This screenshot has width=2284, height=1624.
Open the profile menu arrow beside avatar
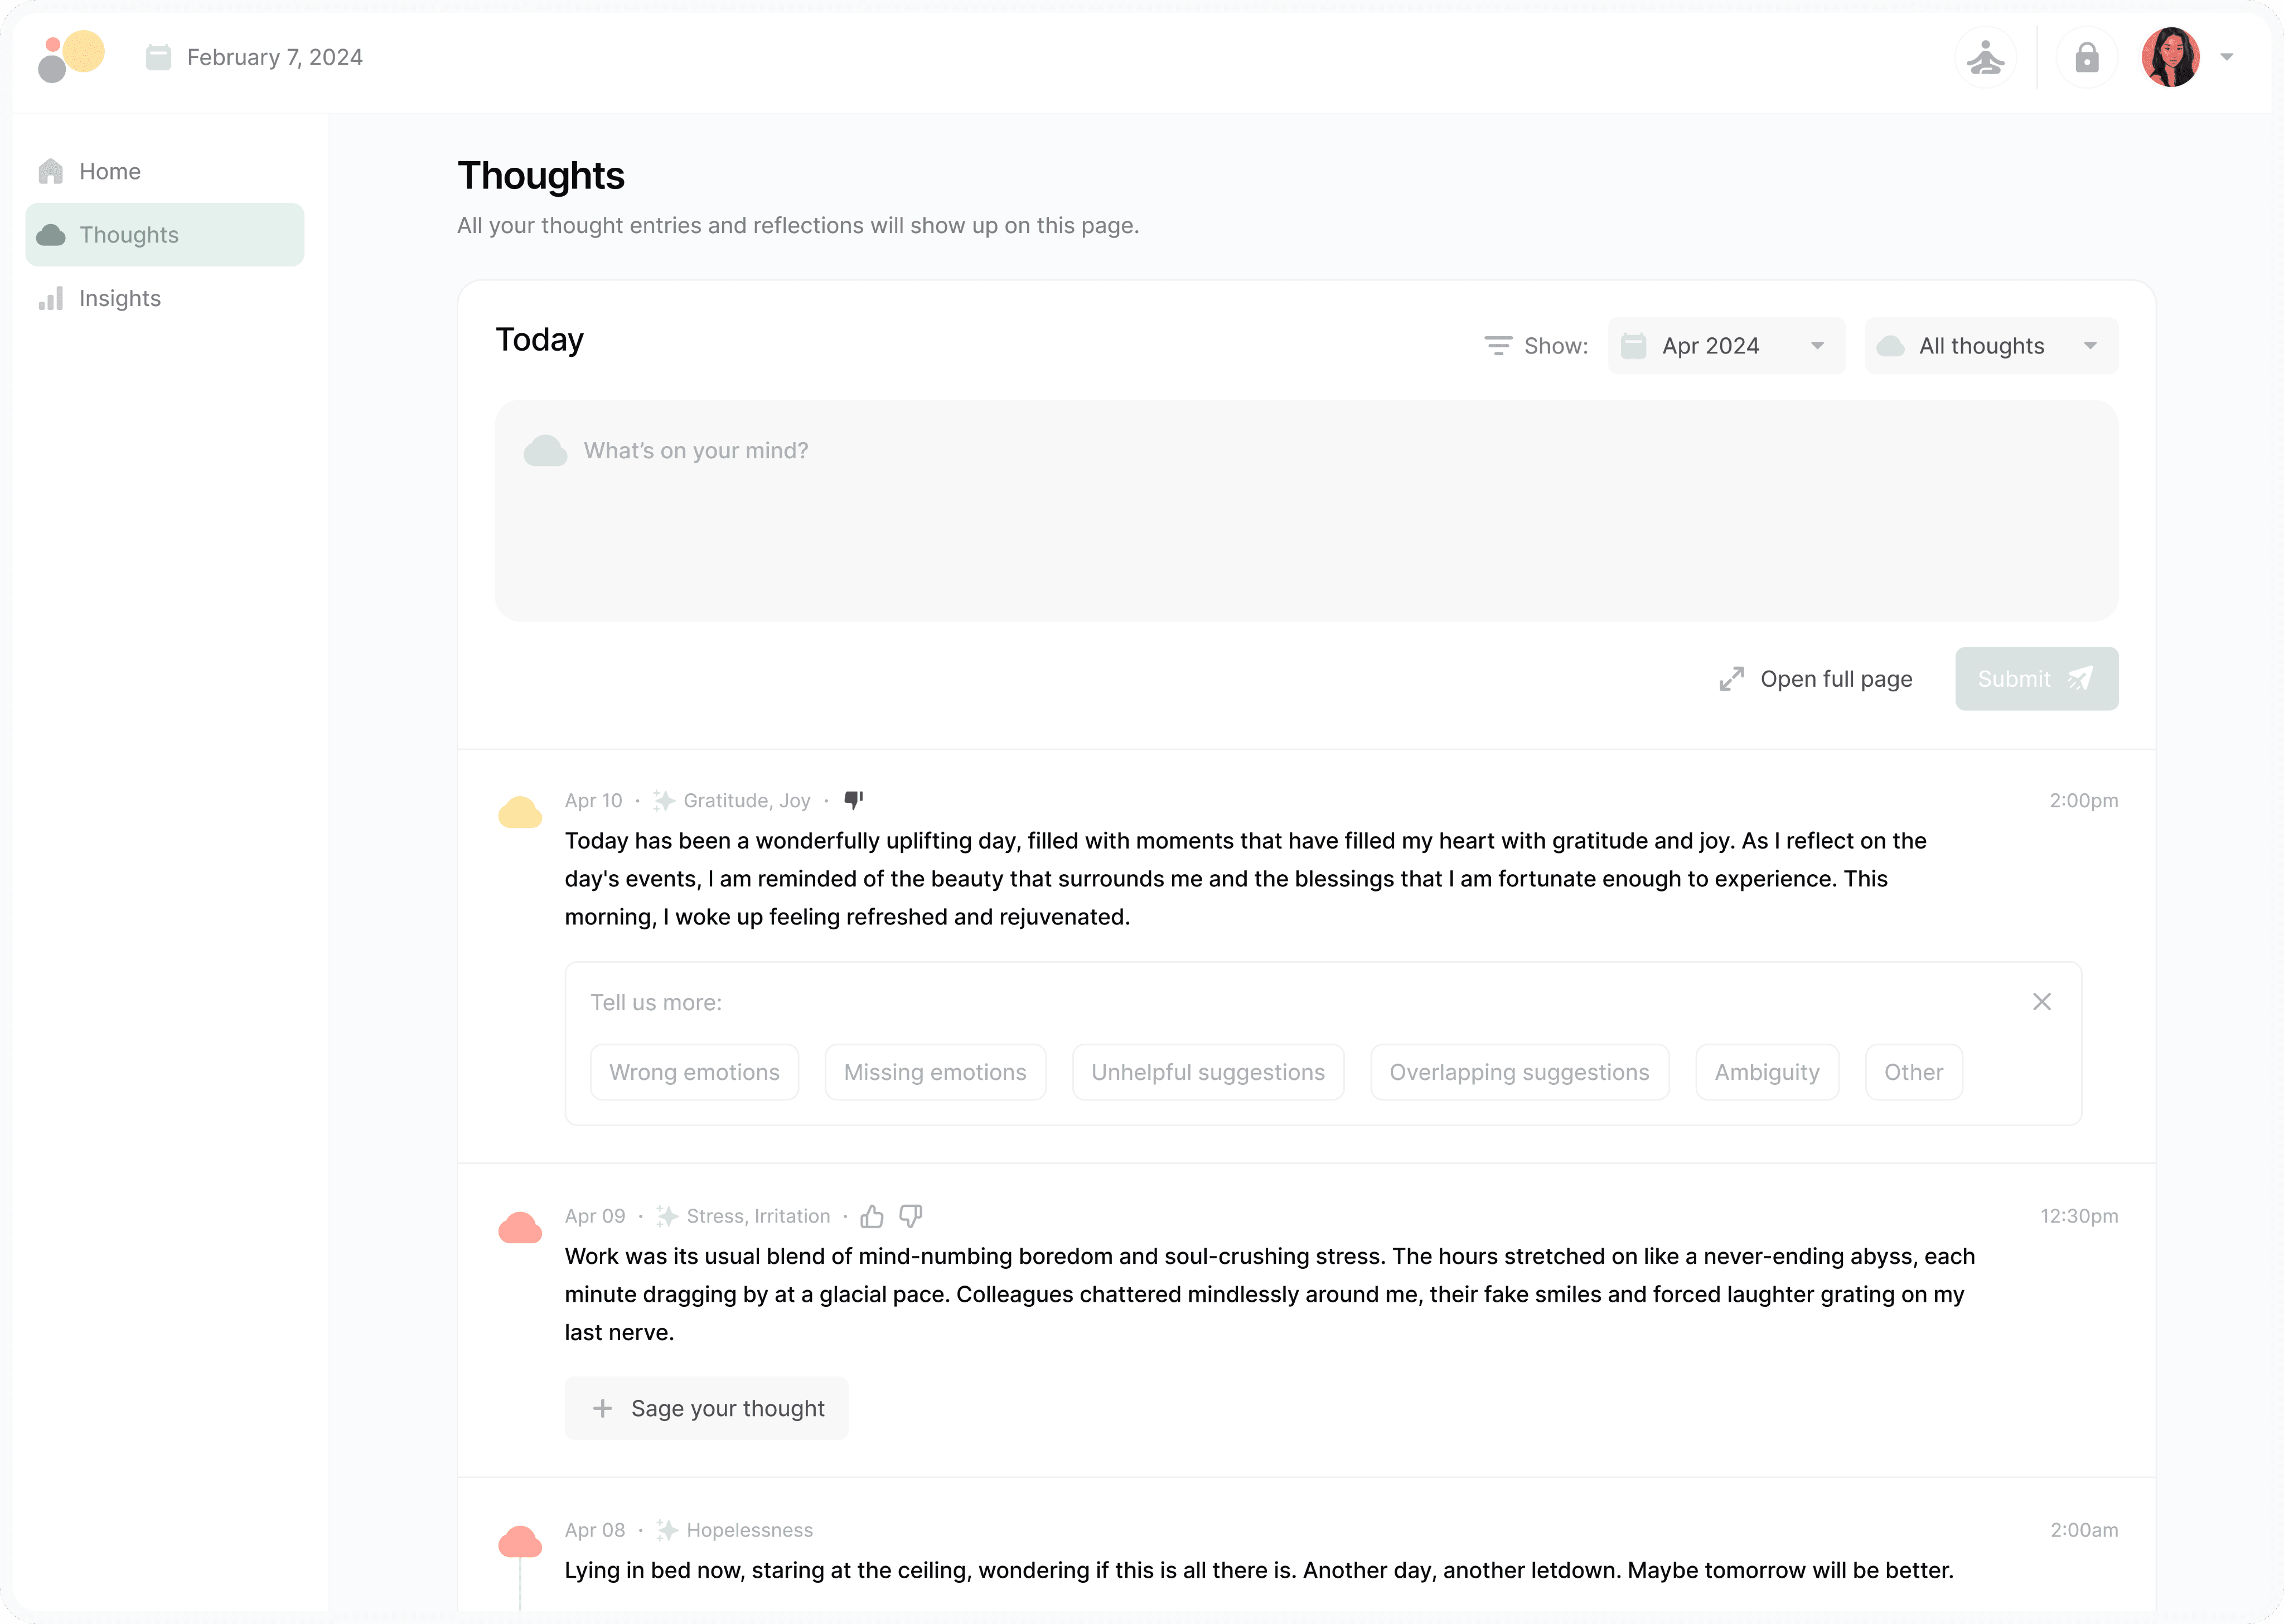(2227, 57)
